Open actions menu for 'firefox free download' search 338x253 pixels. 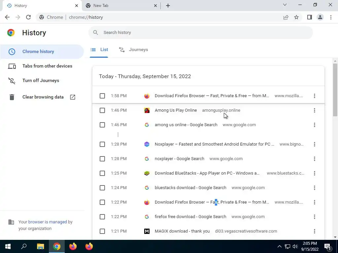click(315, 217)
